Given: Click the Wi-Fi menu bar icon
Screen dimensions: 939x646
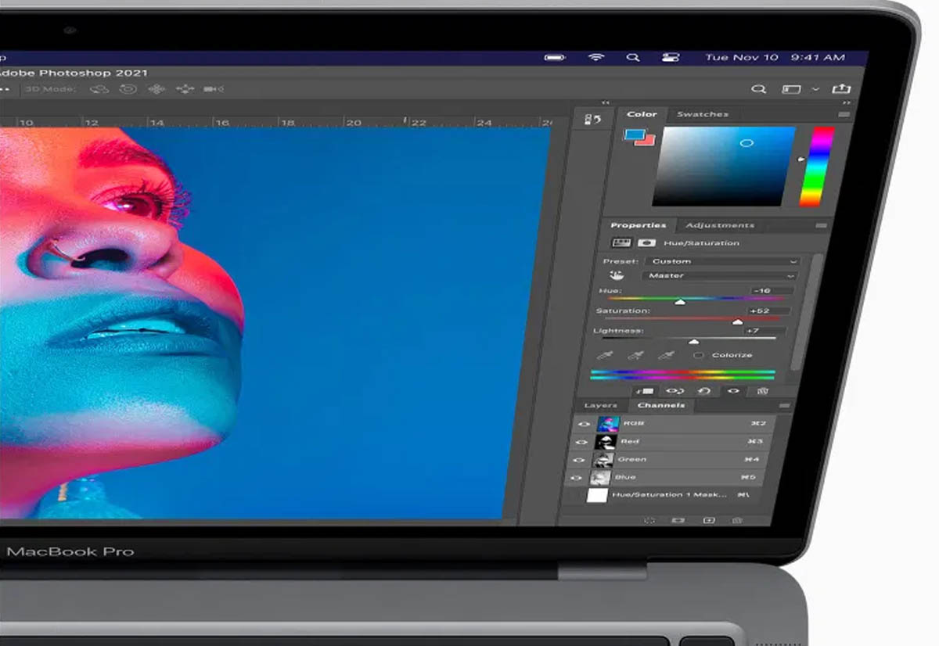Looking at the screenshot, I should [x=597, y=57].
